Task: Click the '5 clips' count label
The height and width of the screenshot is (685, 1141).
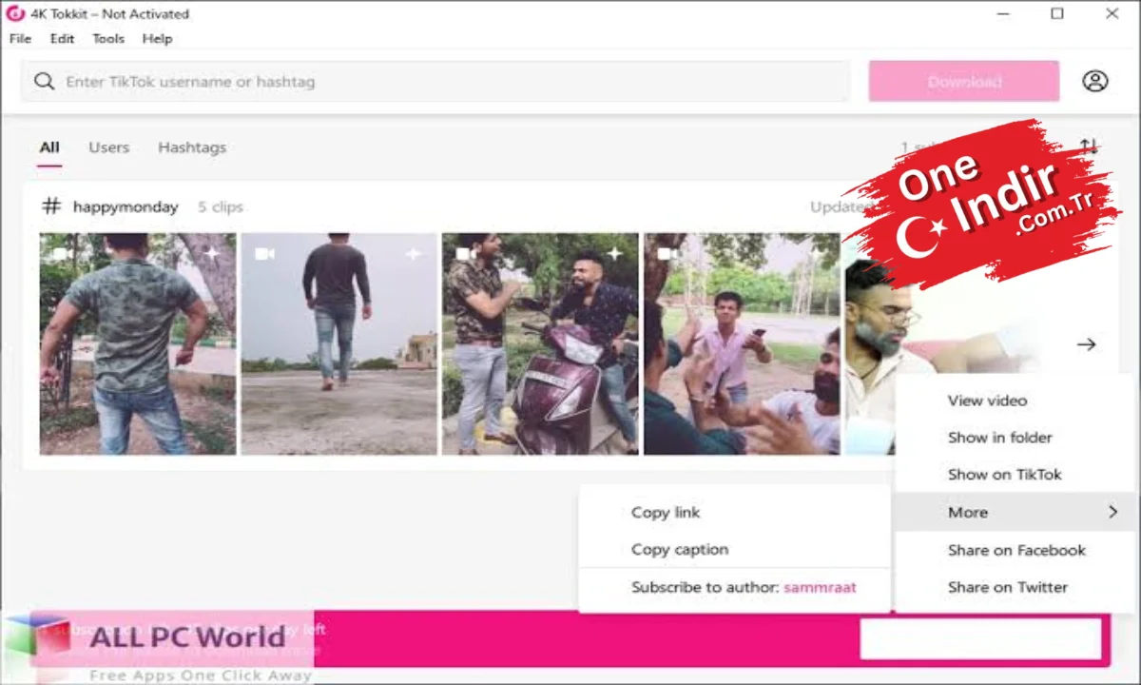Action: tap(221, 206)
